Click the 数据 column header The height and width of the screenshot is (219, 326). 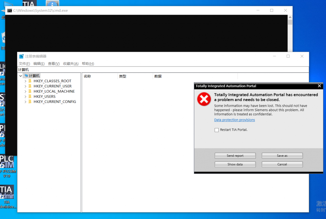pos(195,76)
